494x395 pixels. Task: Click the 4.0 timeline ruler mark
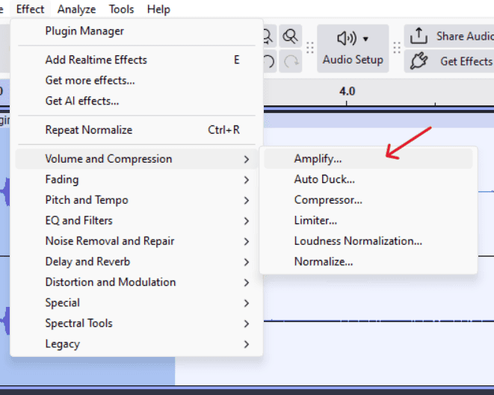347,92
